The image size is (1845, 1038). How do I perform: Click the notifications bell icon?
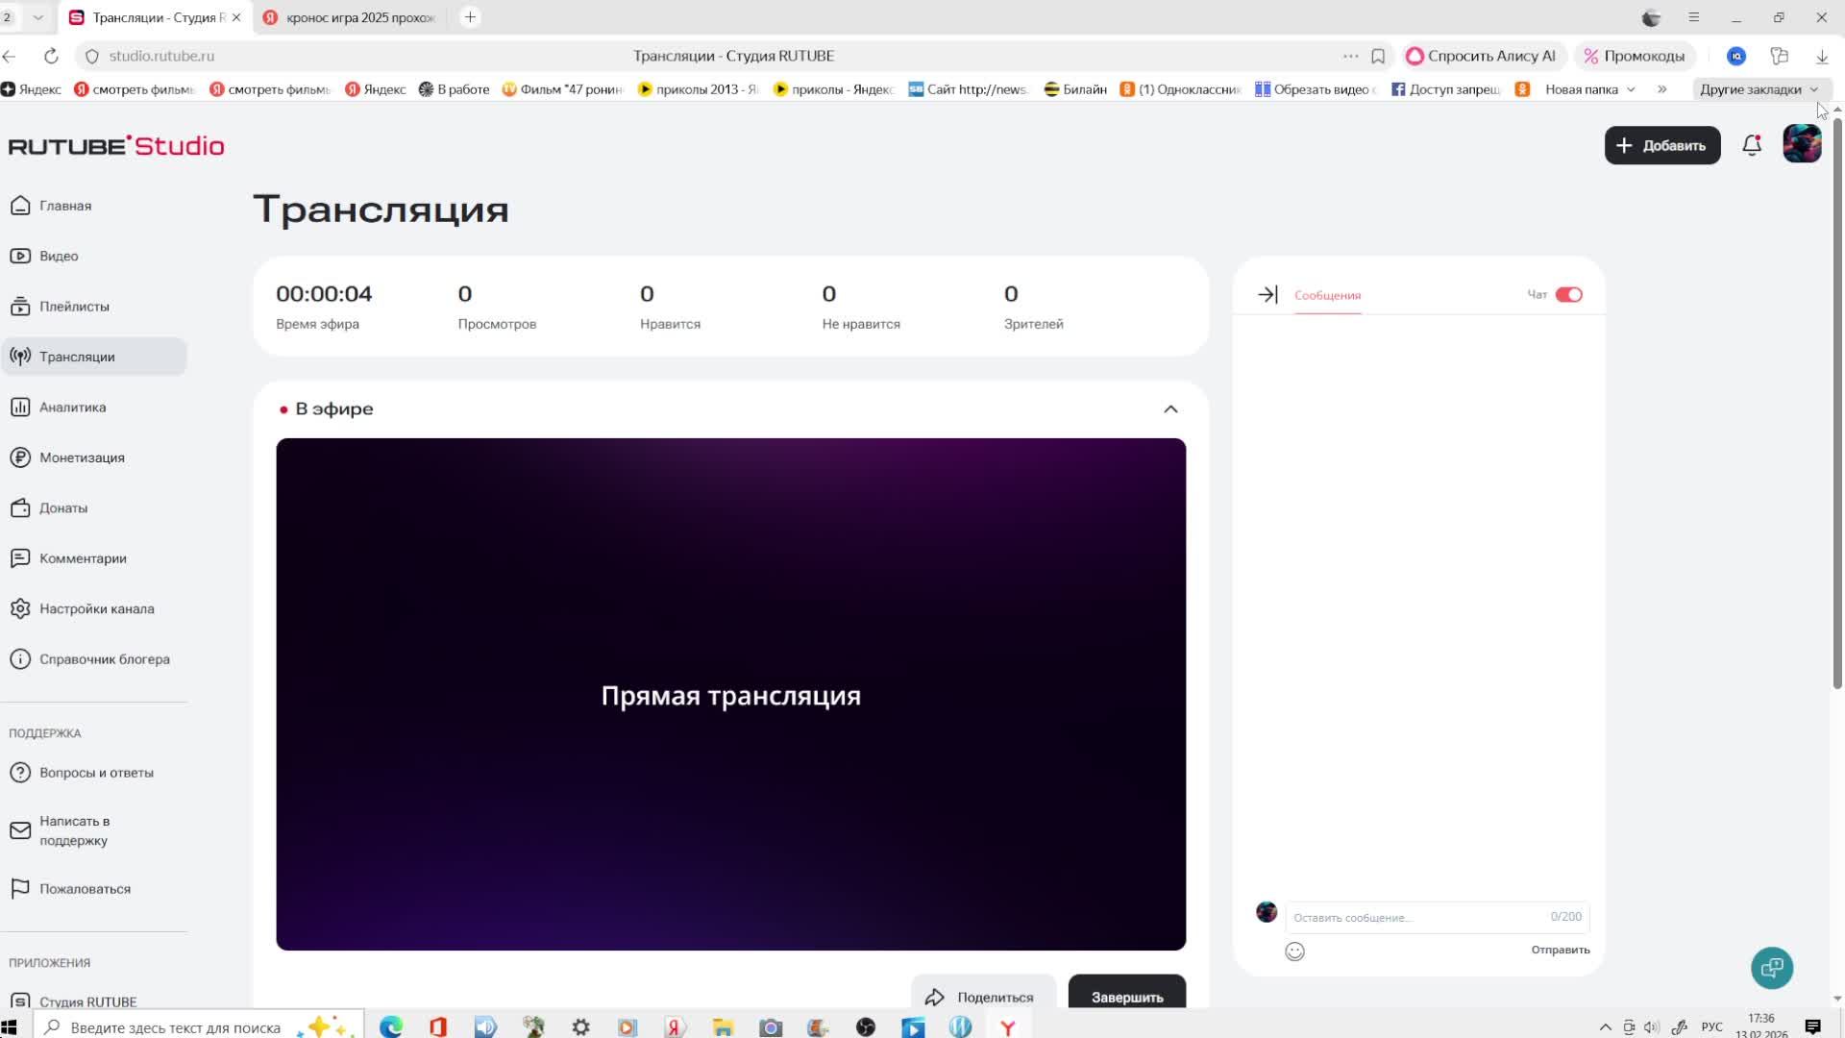click(1751, 145)
